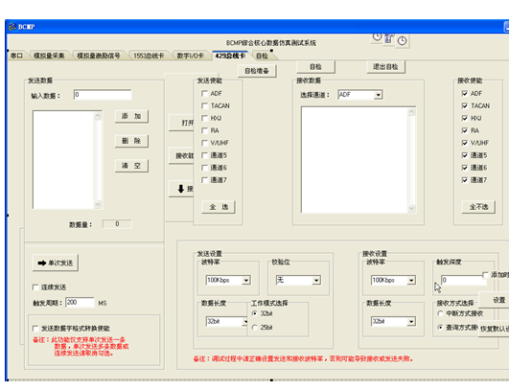This screenshot has height=390, width=509.
Task: Select the 中断方式接收 radio button
Action: click(x=440, y=313)
